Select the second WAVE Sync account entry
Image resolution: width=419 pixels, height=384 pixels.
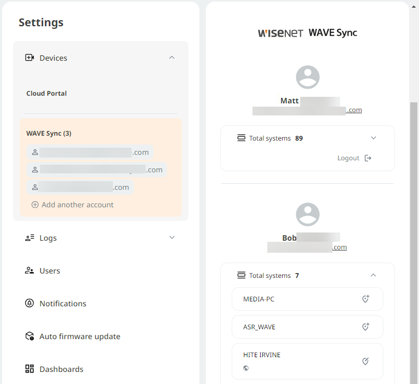96,170
